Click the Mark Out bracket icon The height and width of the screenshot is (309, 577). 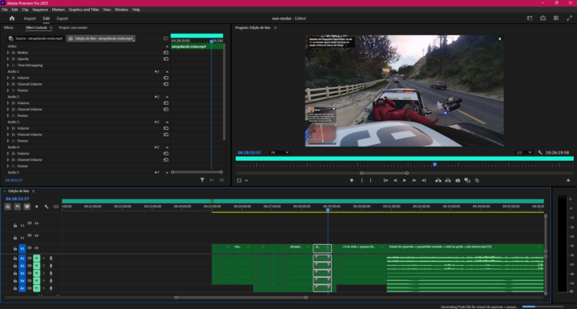click(x=370, y=180)
